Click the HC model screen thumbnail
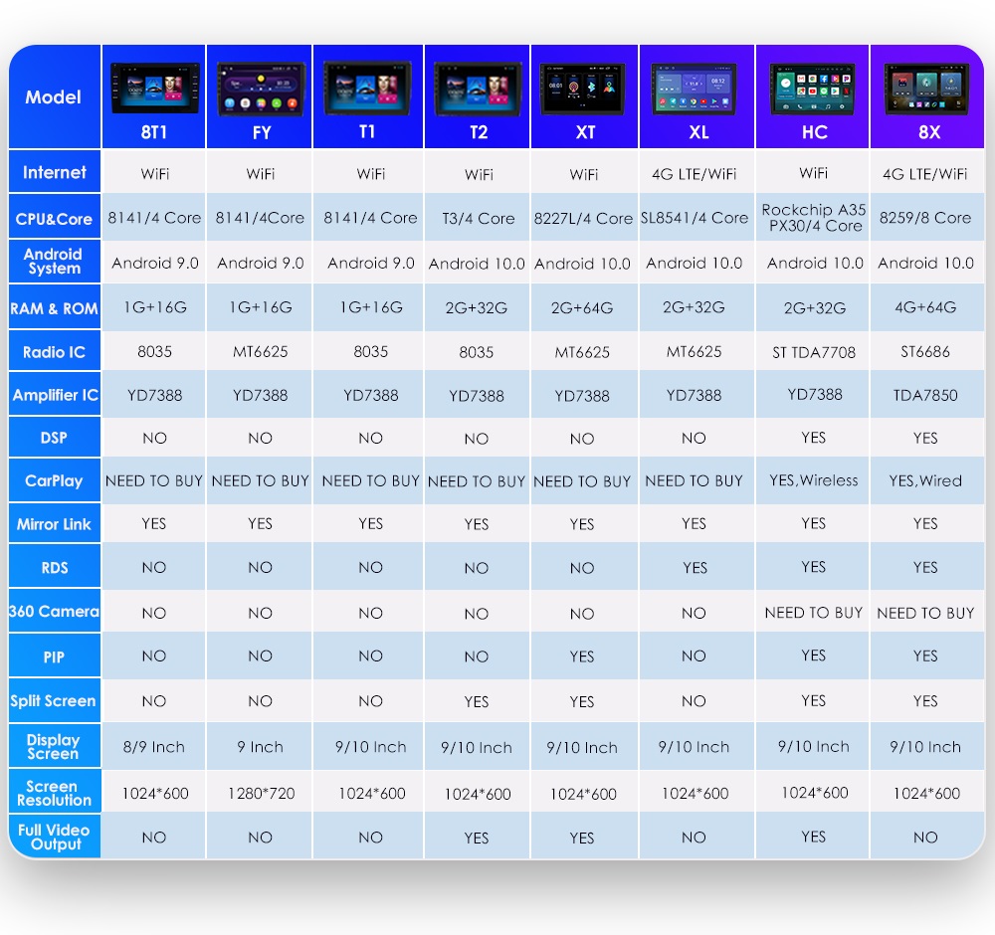Image resolution: width=995 pixels, height=935 pixels. click(813, 89)
